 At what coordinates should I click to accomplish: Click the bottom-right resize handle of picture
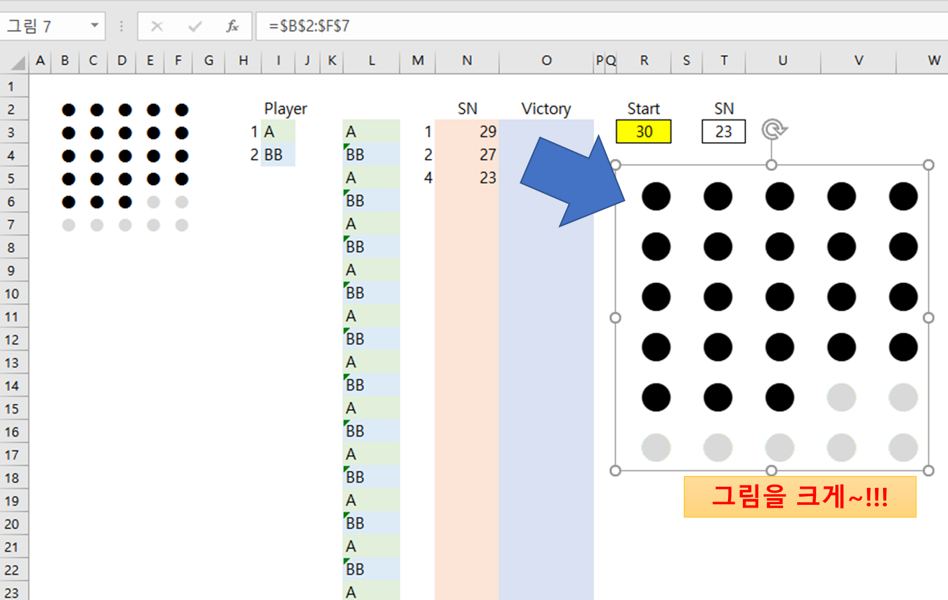[x=929, y=471]
